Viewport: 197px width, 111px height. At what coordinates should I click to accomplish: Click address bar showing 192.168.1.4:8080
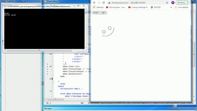[138, 3]
